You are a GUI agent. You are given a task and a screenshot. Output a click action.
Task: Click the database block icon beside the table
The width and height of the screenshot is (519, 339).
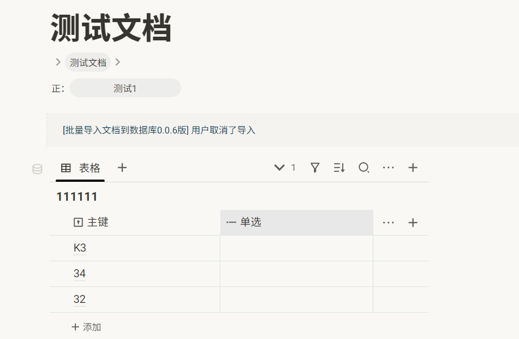(x=37, y=169)
